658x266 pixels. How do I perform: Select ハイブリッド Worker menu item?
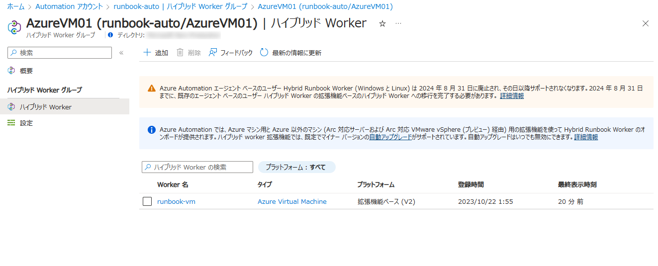tap(65, 107)
